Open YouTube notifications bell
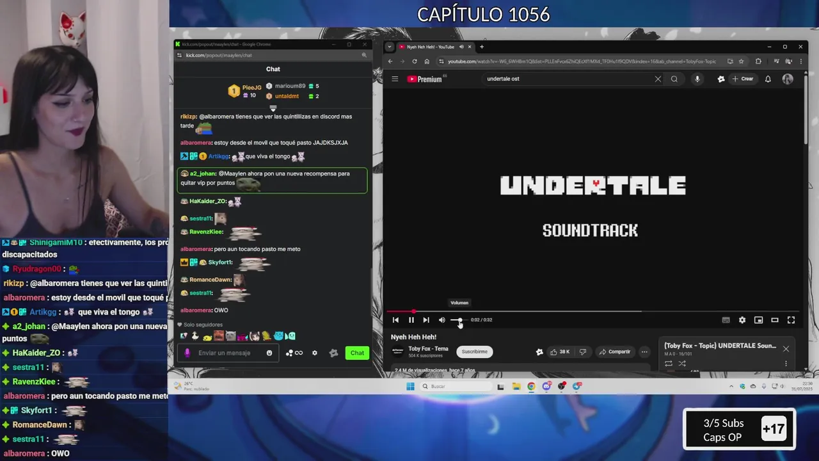This screenshot has width=819, height=461. point(768,79)
